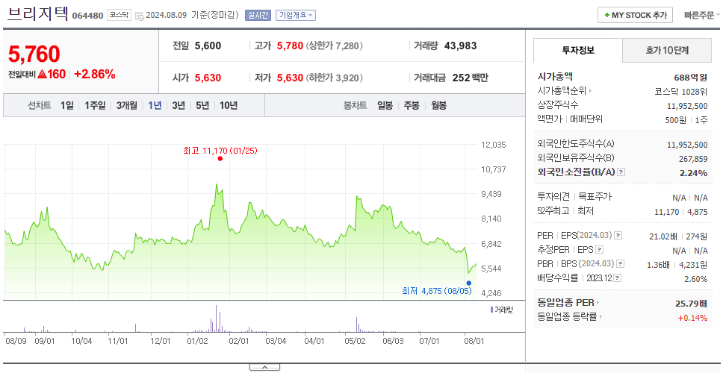Select the 1년 line chart period
This screenshot has height=373, width=723.
tap(155, 105)
